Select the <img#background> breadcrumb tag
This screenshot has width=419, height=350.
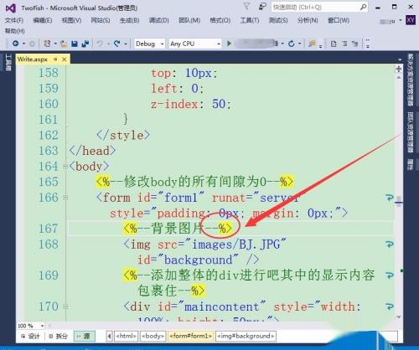point(246,336)
